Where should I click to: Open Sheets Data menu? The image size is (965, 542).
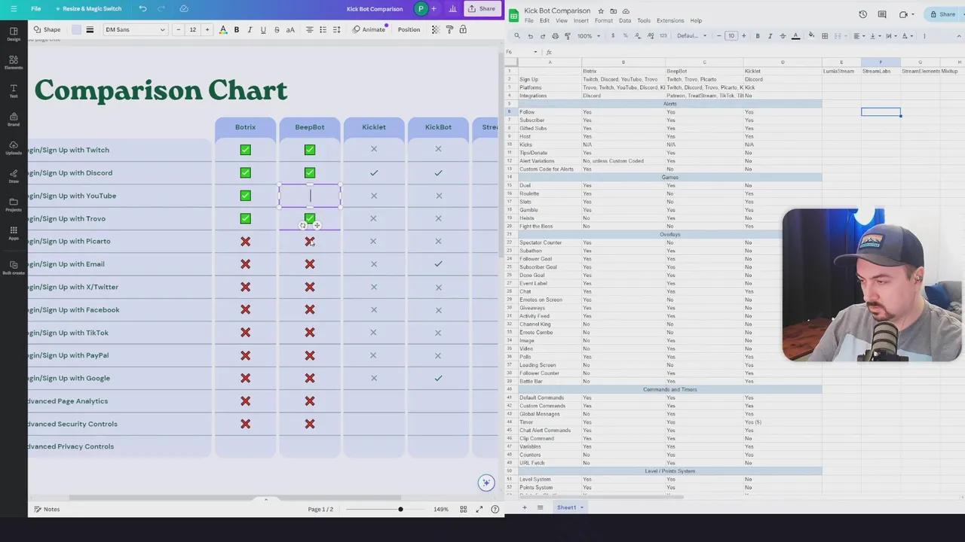[625, 20]
